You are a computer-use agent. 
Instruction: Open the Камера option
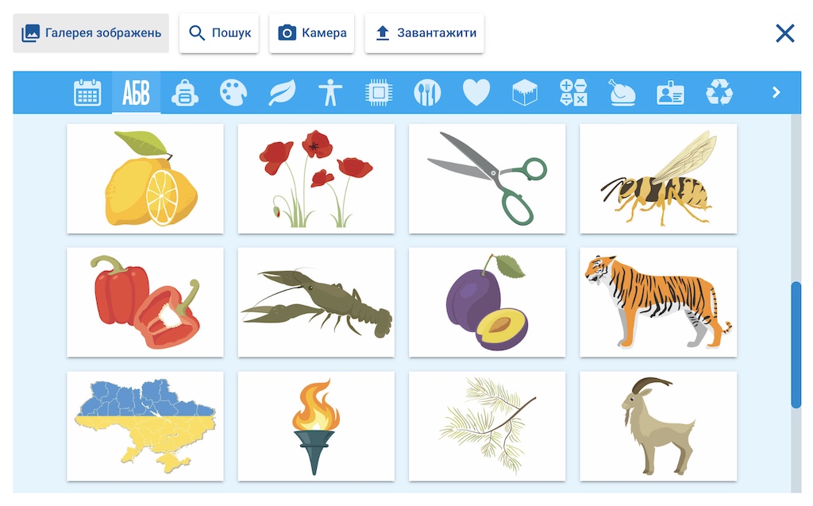click(x=311, y=33)
